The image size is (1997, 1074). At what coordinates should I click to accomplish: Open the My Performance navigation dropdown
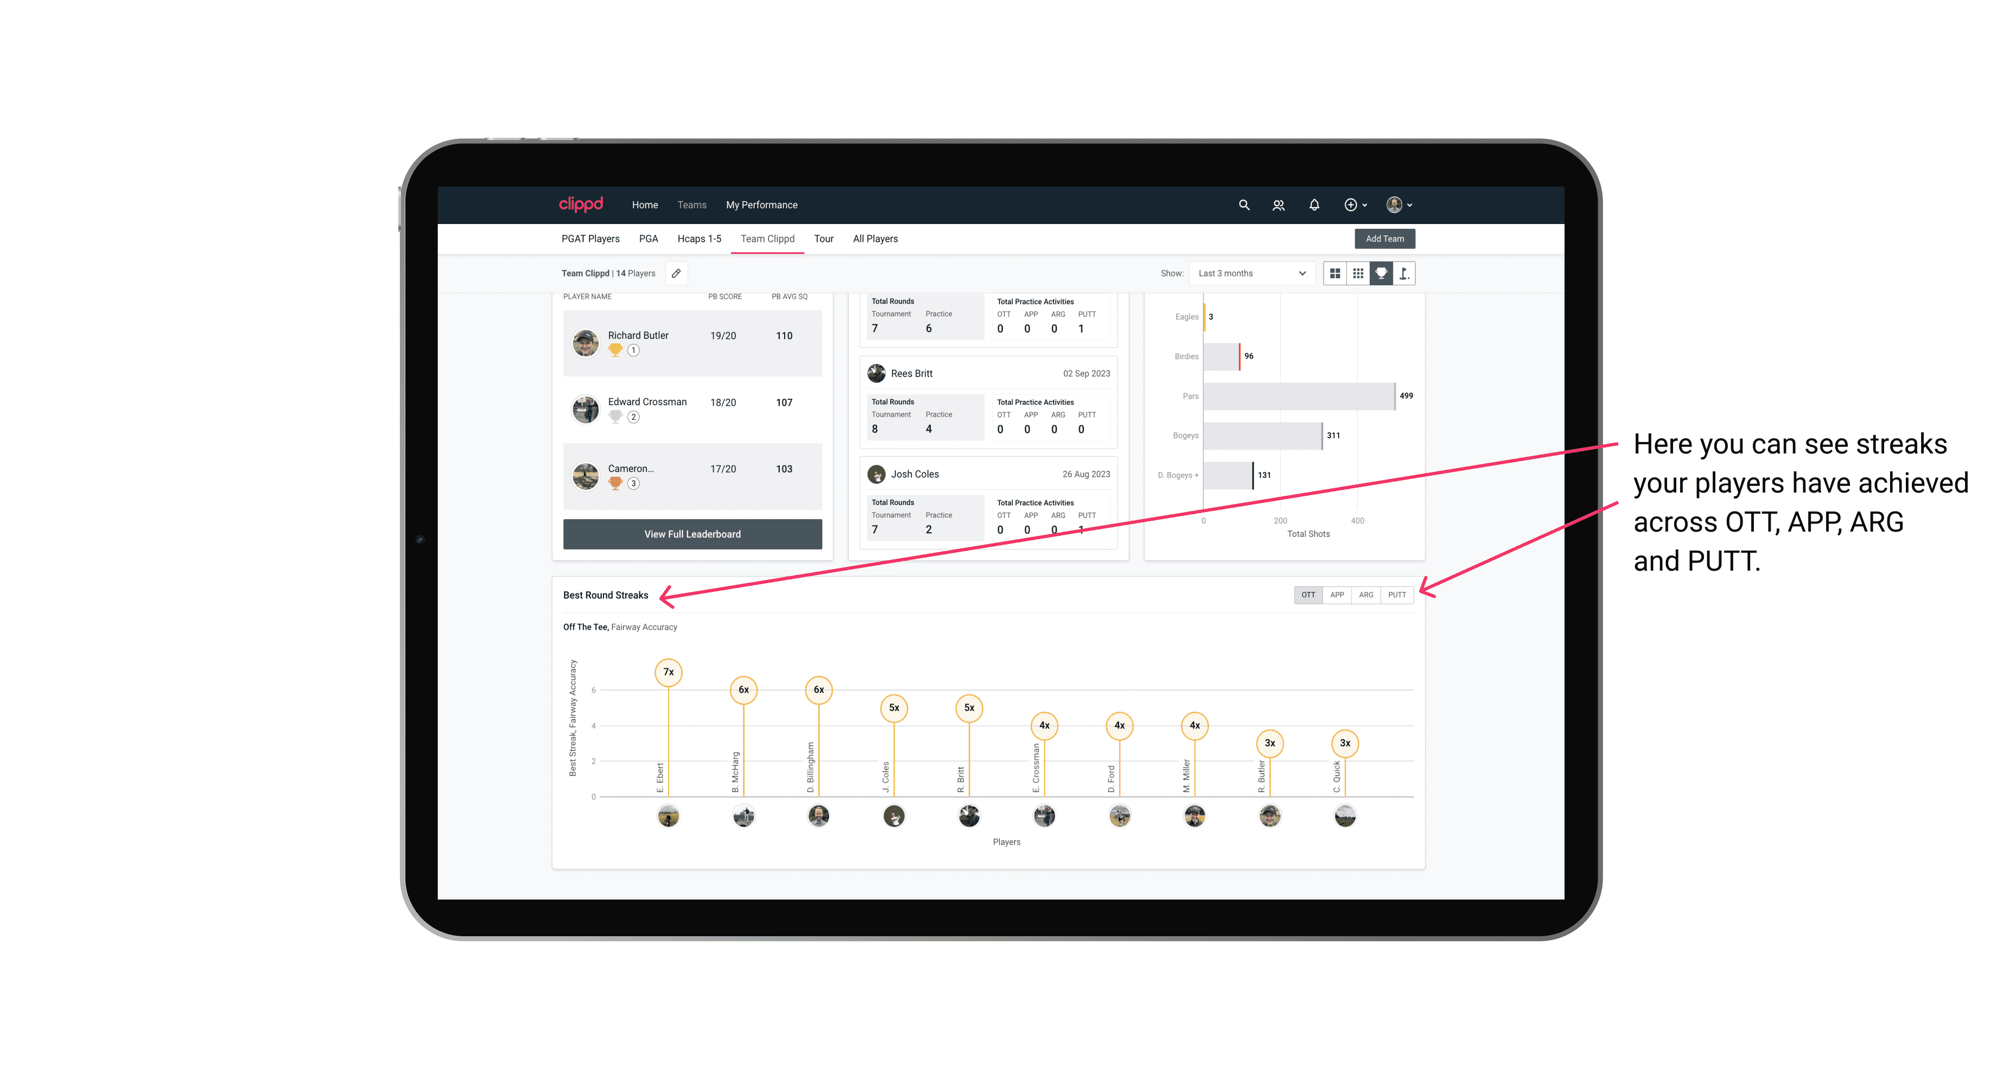[x=763, y=205]
